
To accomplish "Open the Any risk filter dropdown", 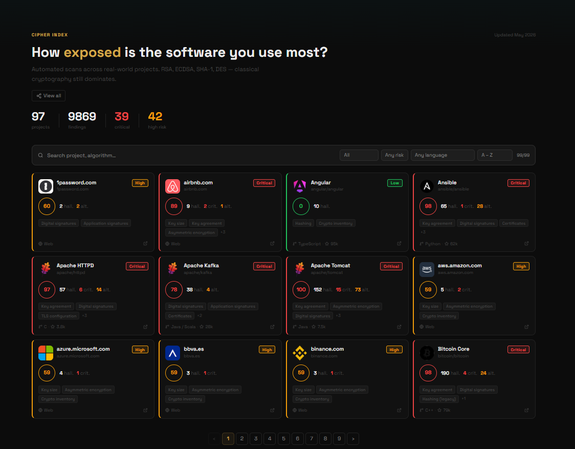I will pyautogui.click(x=394, y=155).
